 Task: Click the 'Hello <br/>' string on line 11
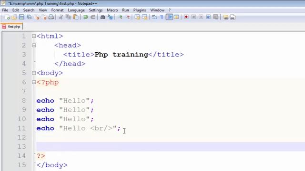pyautogui.click(x=88, y=128)
